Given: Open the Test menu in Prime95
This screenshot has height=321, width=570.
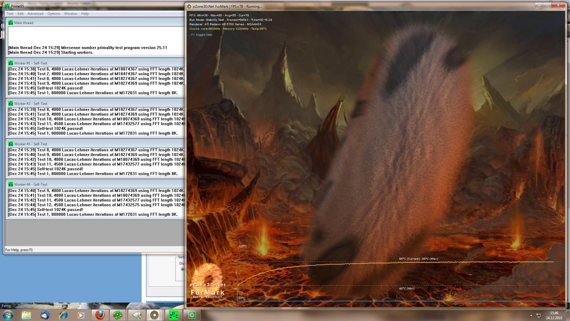Looking at the screenshot, I should (10, 14).
